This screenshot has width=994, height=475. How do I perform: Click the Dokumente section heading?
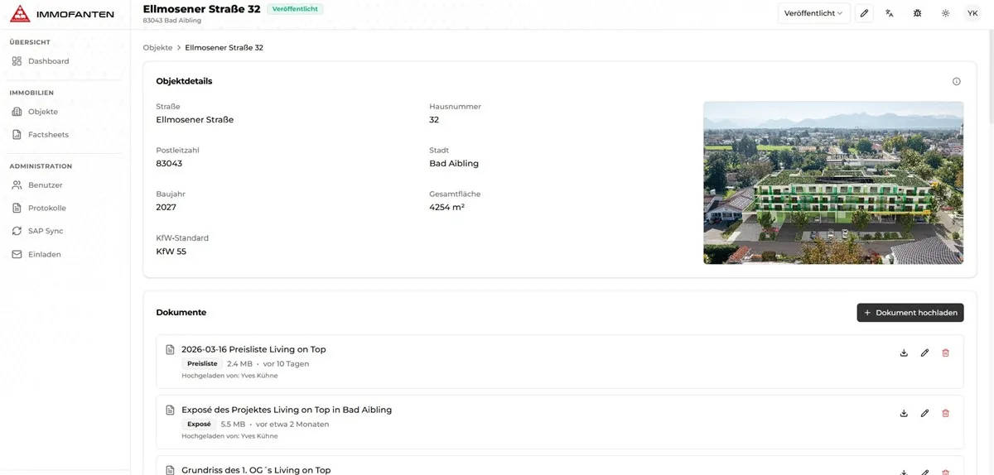[181, 313]
